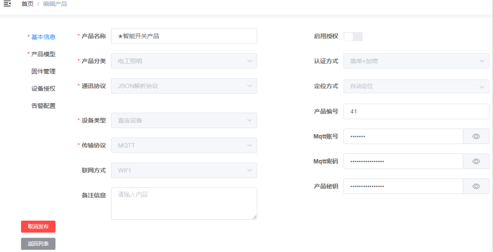Open the 固件管理 tab
Image resolution: width=493 pixels, height=252 pixels.
tap(43, 72)
